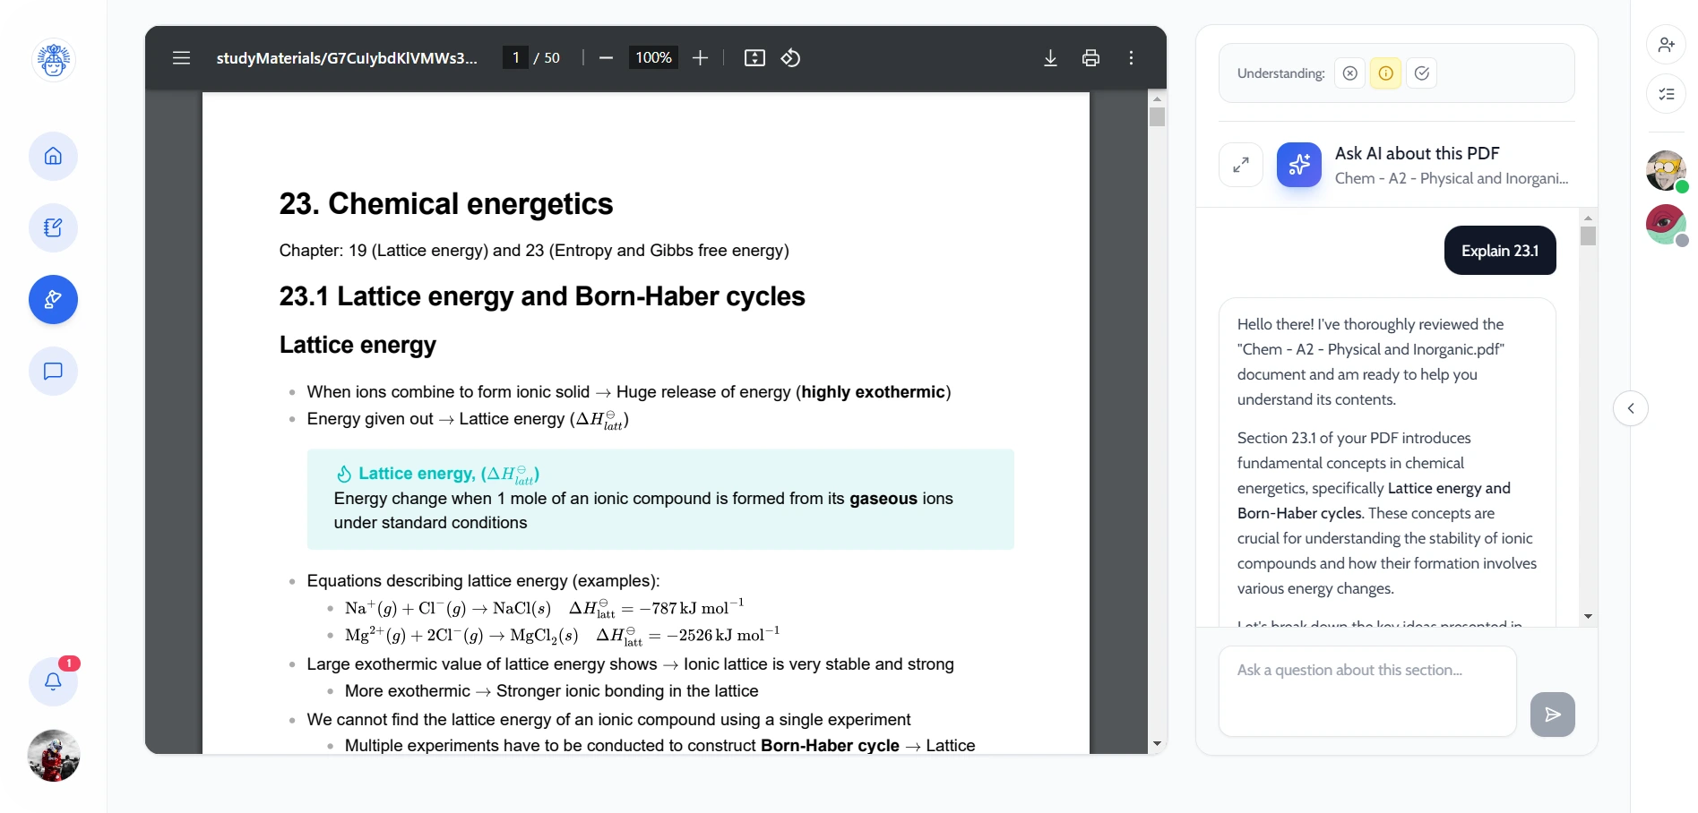This screenshot has height=813, width=1698.
Task: Print the study material PDF
Action: coord(1090,57)
